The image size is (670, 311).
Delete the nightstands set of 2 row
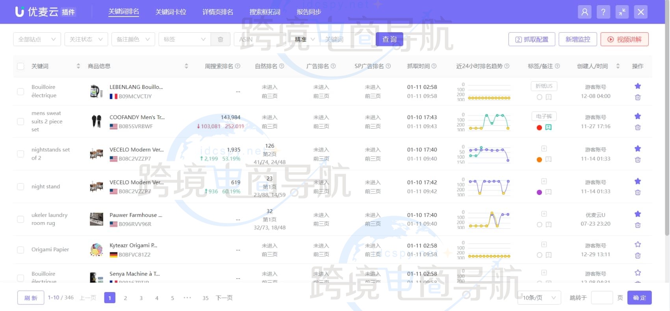(x=638, y=160)
